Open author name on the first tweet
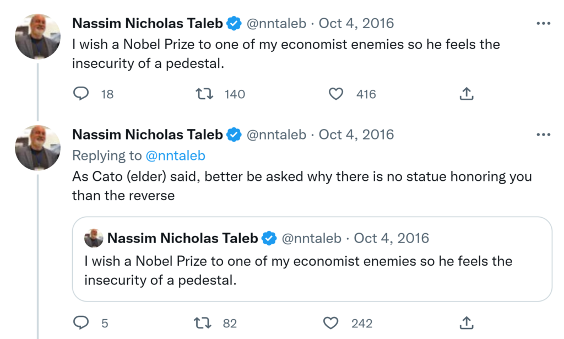 pos(148,24)
